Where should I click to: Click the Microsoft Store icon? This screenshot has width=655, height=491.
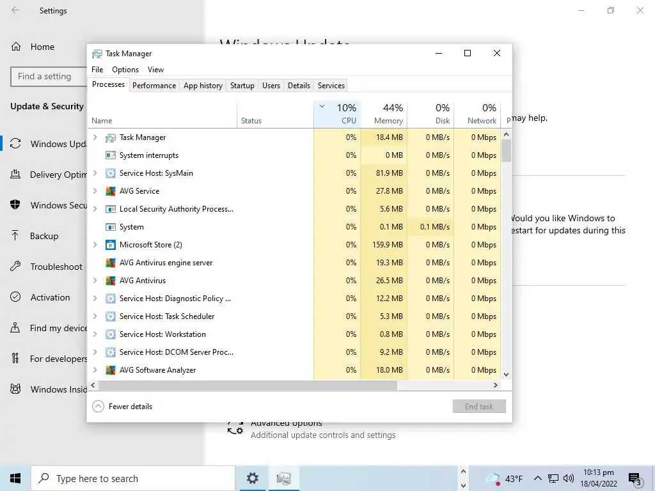pos(110,245)
